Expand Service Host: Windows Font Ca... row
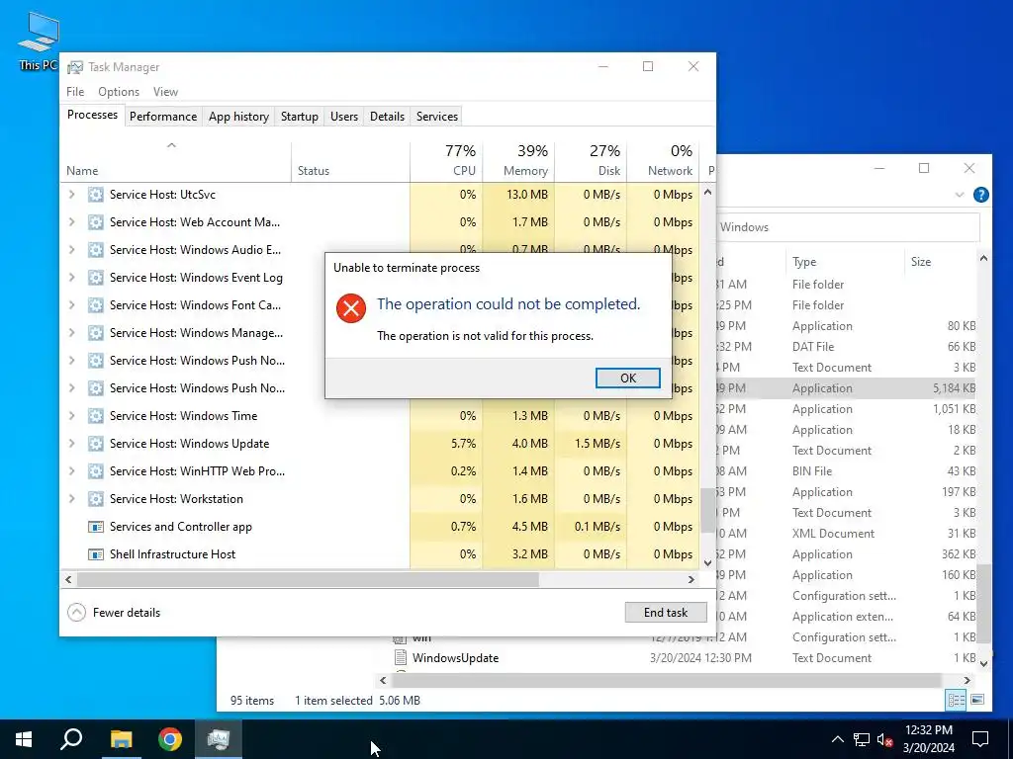Screen dimensions: 1013x759 71,305
